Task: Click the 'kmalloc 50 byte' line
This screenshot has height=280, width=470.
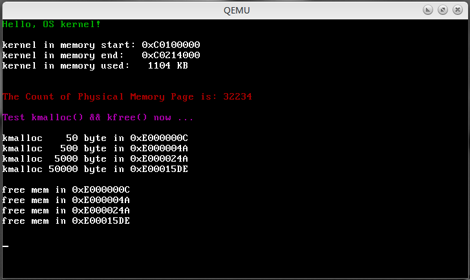Action: point(95,138)
